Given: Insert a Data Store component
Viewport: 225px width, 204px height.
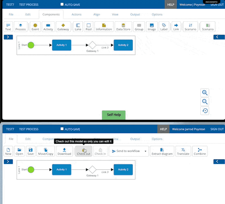Looking at the screenshot, I should coord(123,27).
